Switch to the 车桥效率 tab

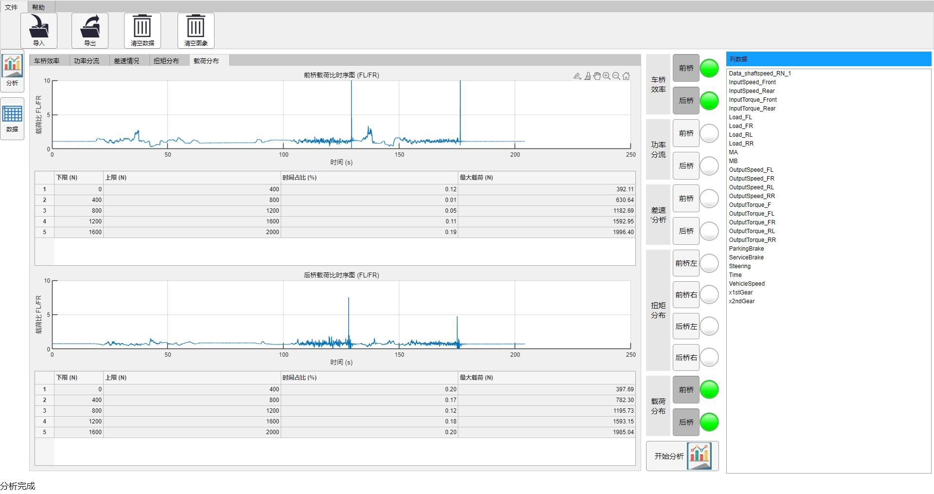tap(47, 61)
